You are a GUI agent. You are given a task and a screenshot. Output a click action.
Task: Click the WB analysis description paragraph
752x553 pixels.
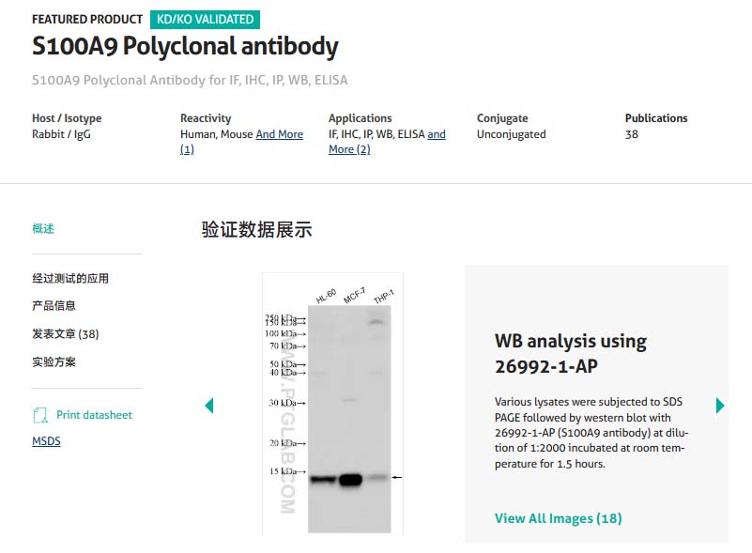pyautogui.click(x=590, y=433)
